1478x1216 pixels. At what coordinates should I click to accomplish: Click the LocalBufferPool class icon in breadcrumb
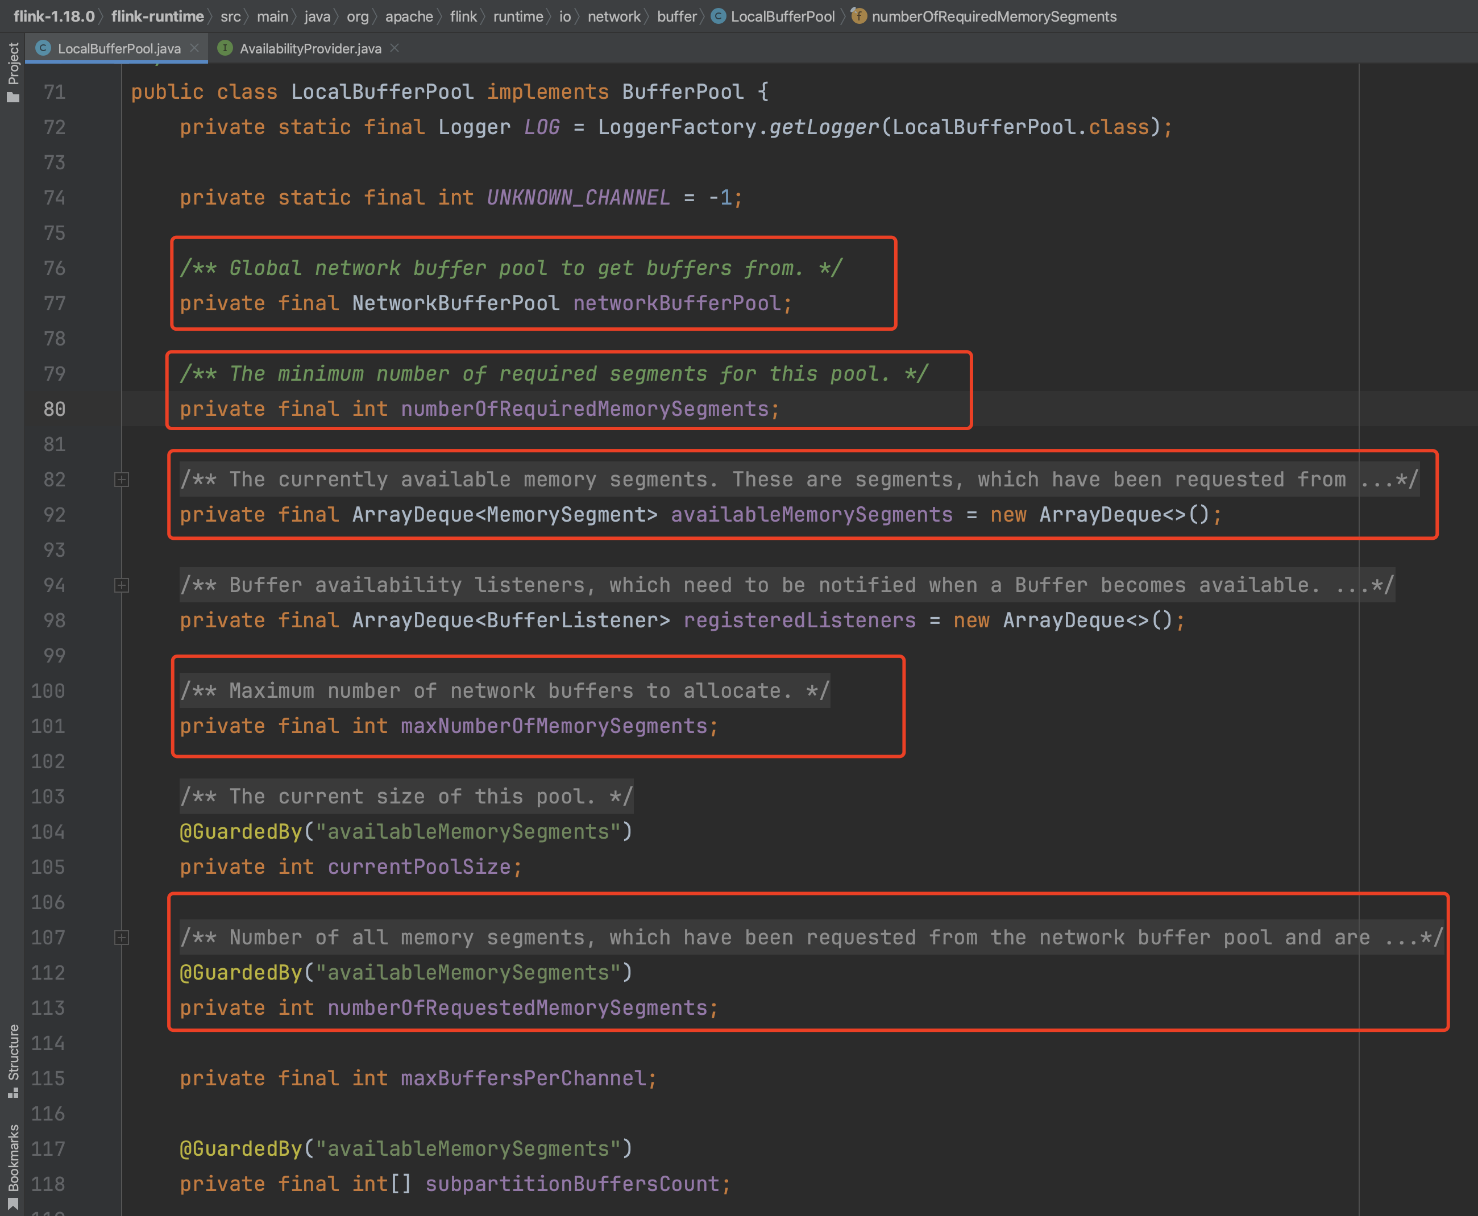719,16
